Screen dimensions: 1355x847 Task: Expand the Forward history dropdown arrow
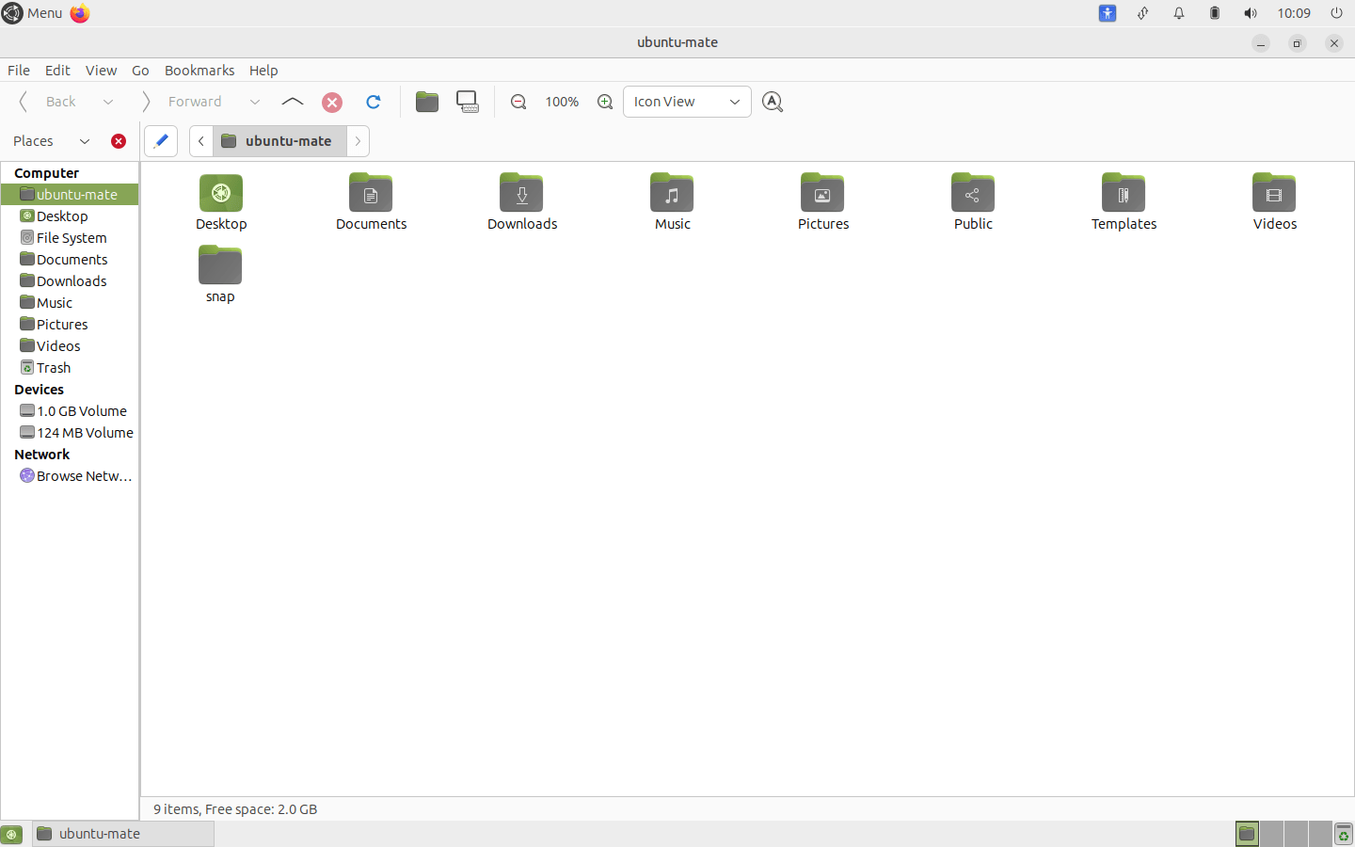255,101
